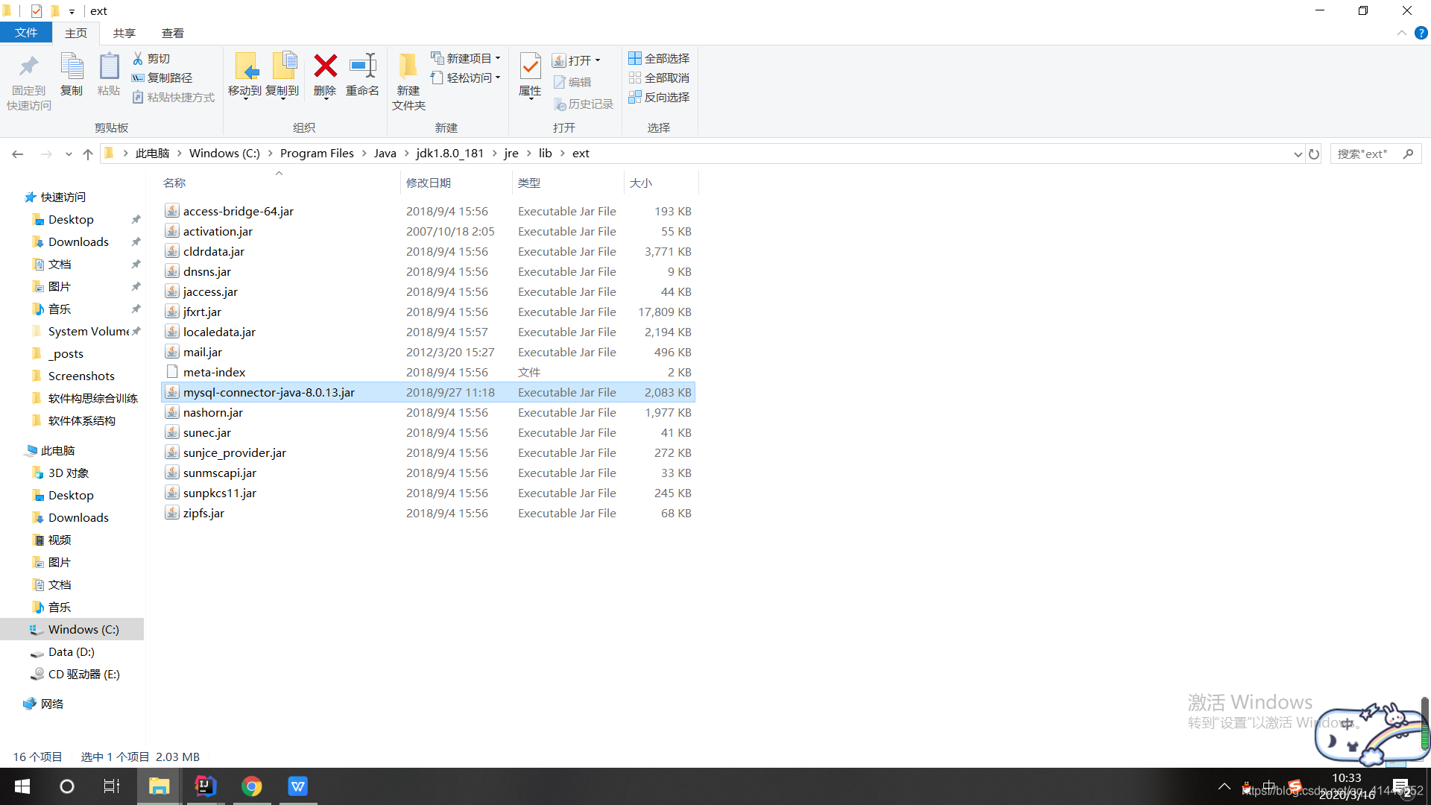The width and height of the screenshot is (1431, 805).
Task: Collapse the ribbon with the top-right chevron
Action: click(x=1401, y=33)
